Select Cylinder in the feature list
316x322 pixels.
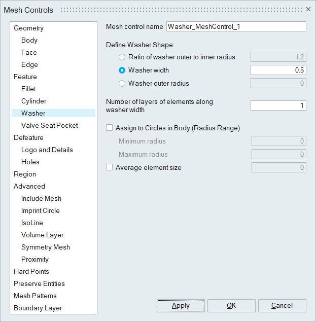click(x=34, y=101)
